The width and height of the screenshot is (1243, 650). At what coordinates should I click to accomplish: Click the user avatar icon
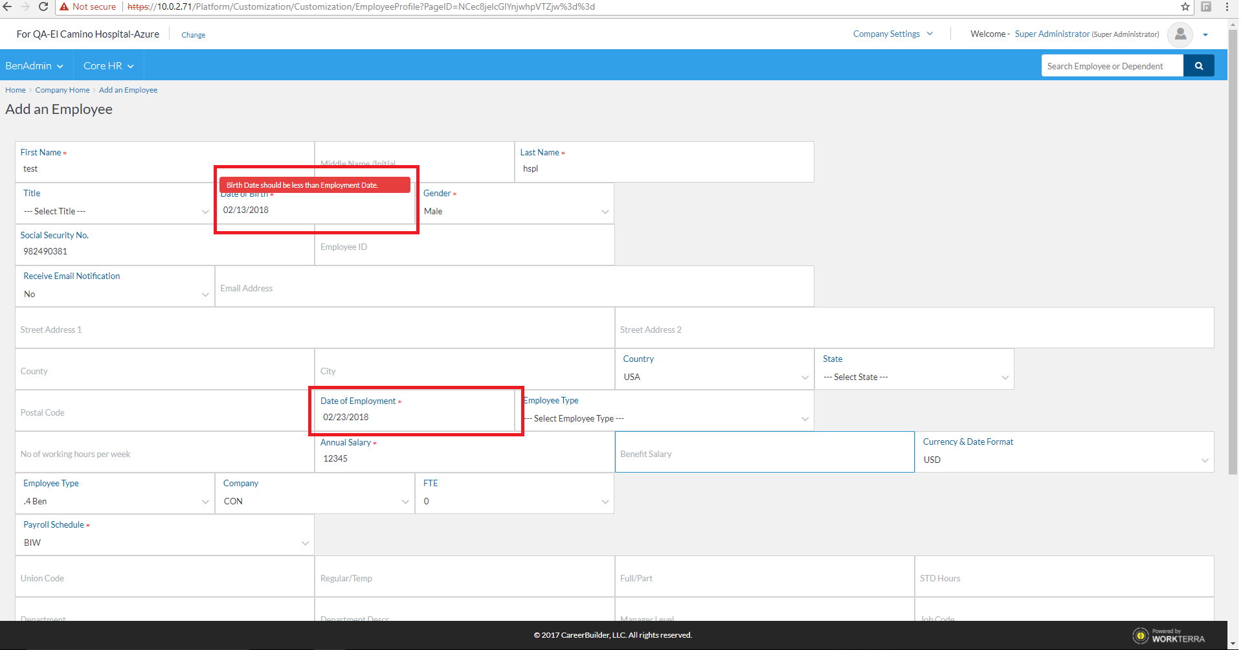click(1180, 34)
